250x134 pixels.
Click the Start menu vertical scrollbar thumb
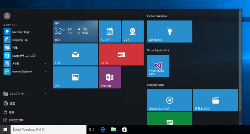(x=240, y=61)
